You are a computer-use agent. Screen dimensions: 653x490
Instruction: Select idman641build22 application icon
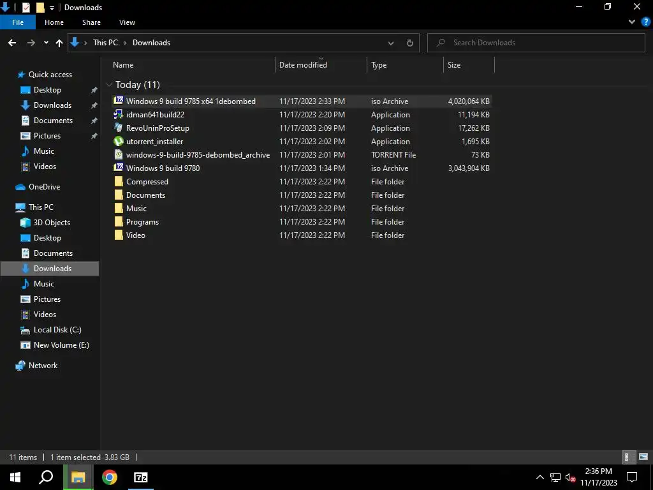coord(119,114)
